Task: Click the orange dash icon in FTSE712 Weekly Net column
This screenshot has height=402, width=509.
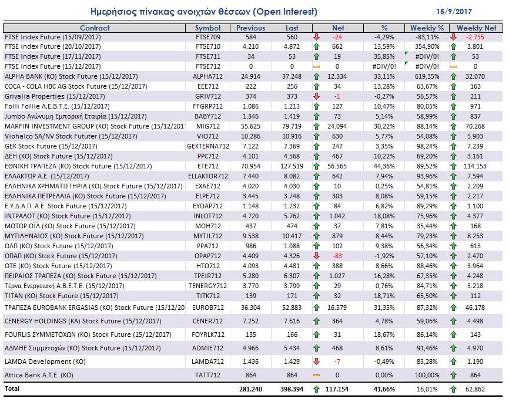Action: [x=454, y=66]
